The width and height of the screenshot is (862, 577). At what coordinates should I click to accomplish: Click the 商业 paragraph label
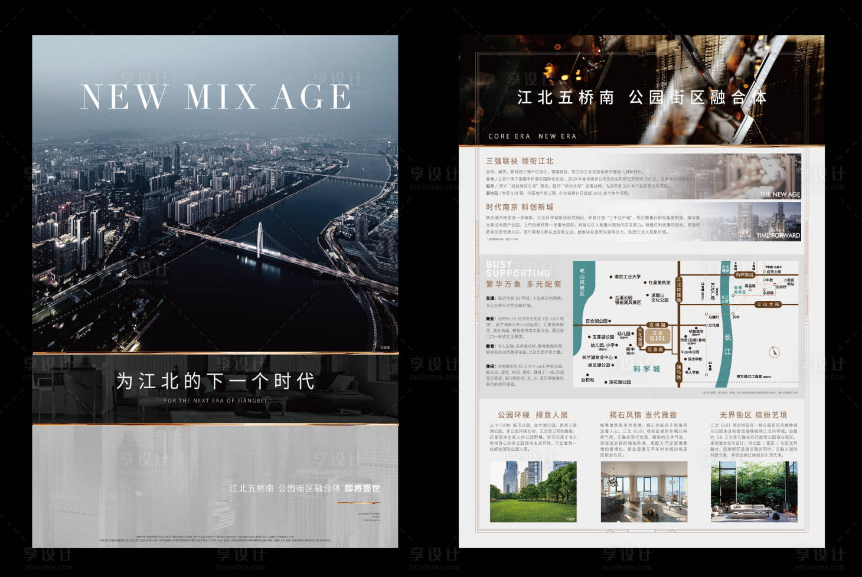490,319
